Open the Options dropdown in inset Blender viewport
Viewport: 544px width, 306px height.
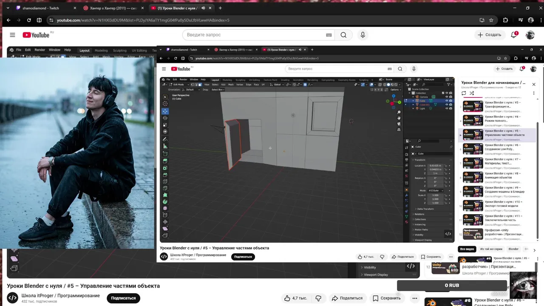tap(395, 90)
